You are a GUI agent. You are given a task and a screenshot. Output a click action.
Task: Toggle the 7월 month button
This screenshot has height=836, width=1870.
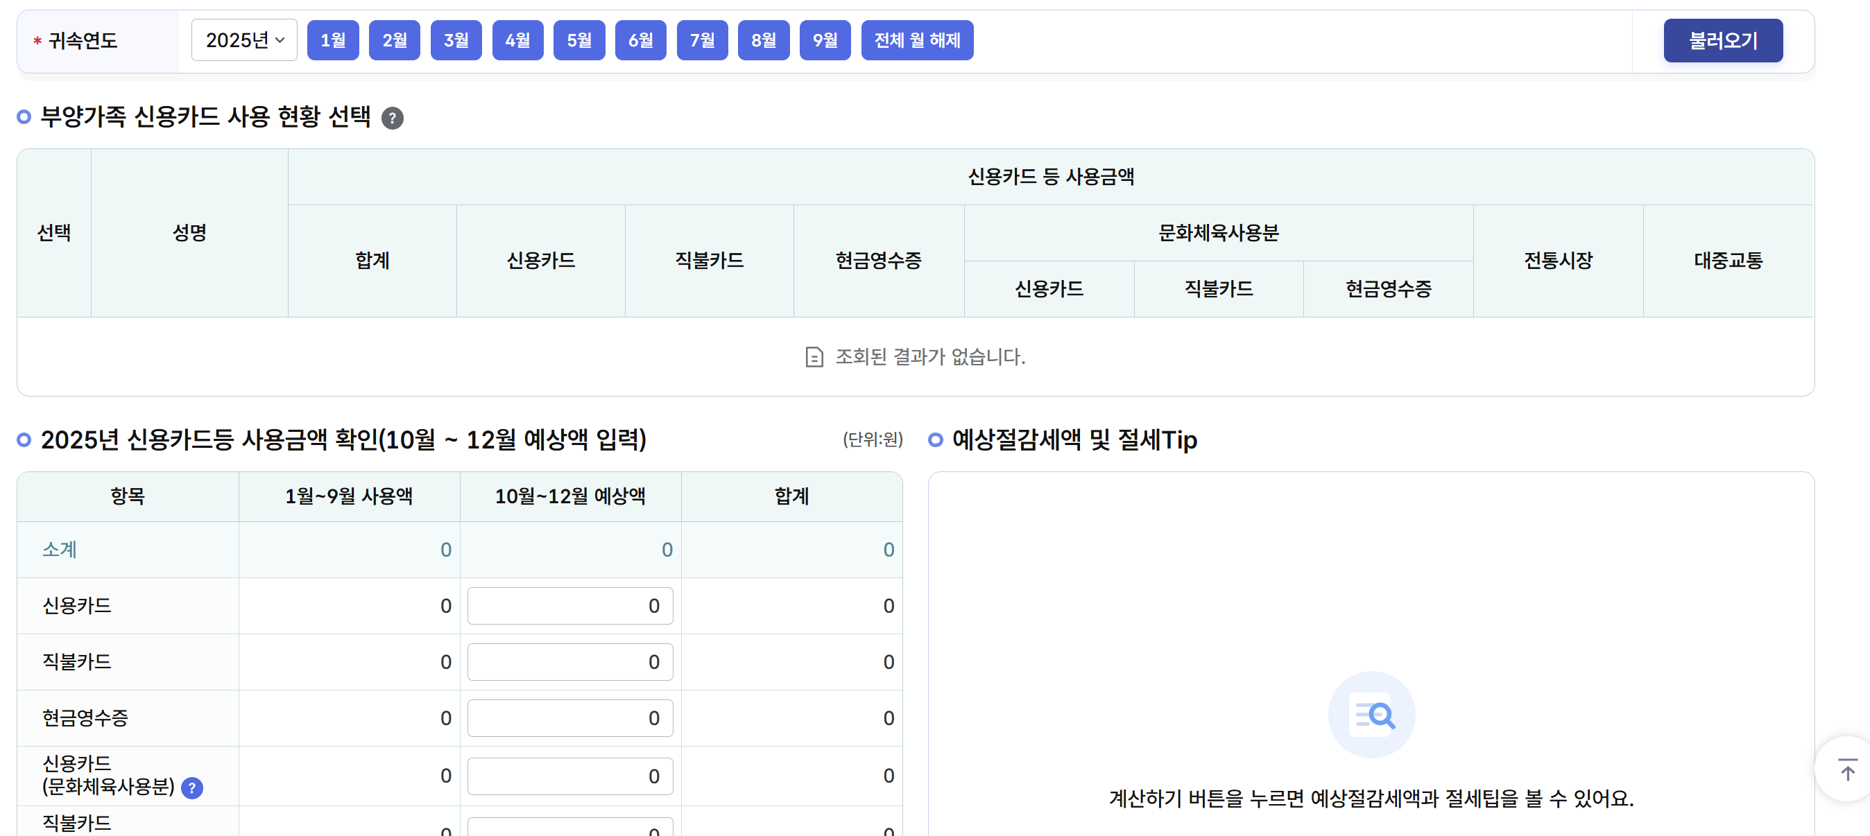coord(702,40)
